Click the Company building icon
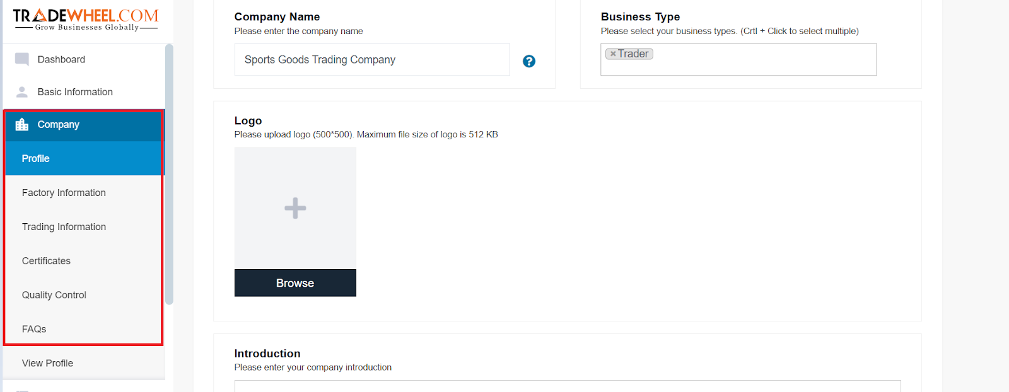The height and width of the screenshot is (392, 1009). click(x=22, y=124)
